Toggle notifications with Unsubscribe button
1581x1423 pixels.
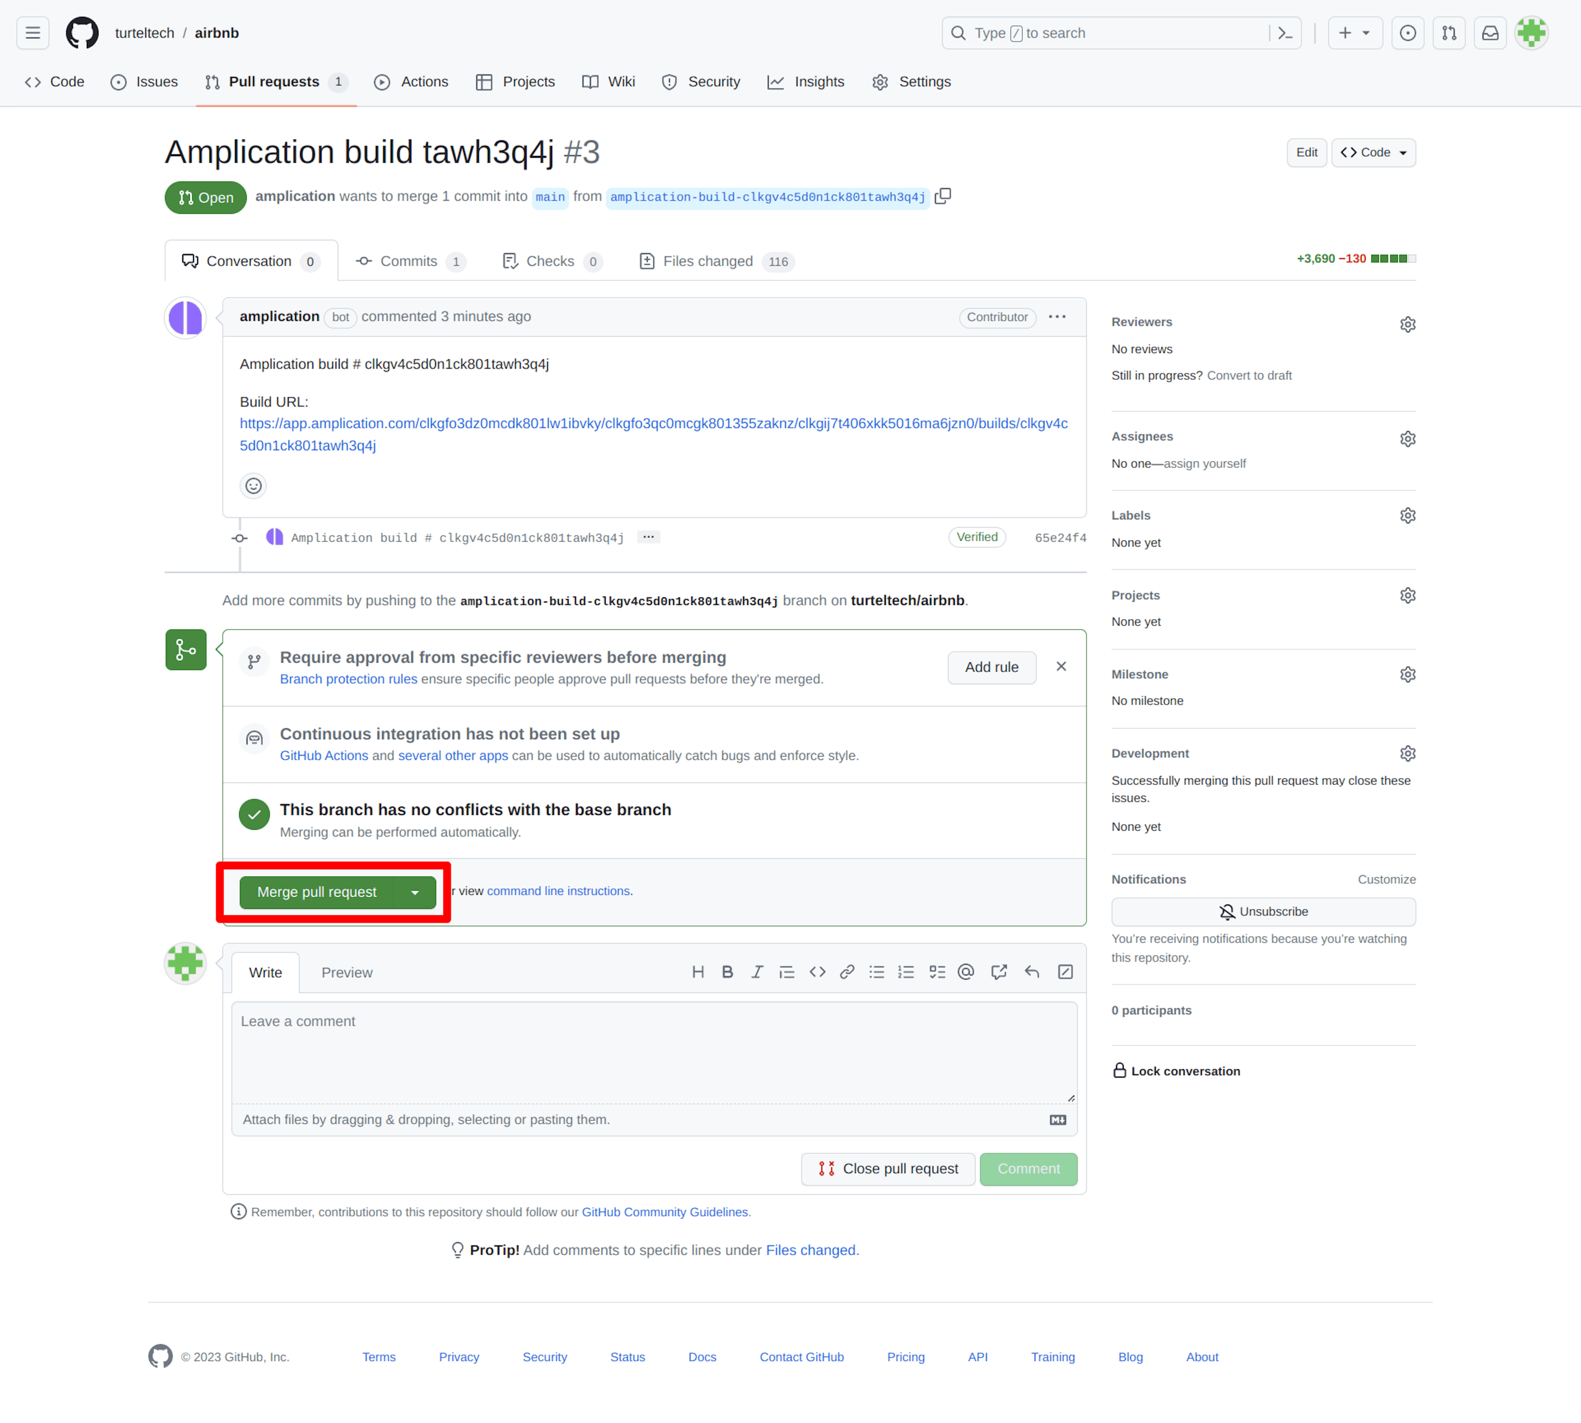[x=1263, y=912]
